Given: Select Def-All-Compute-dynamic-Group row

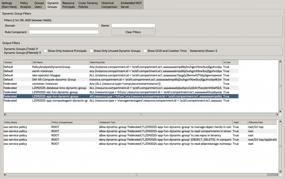Looking at the screenshot, I should click(121, 79).
